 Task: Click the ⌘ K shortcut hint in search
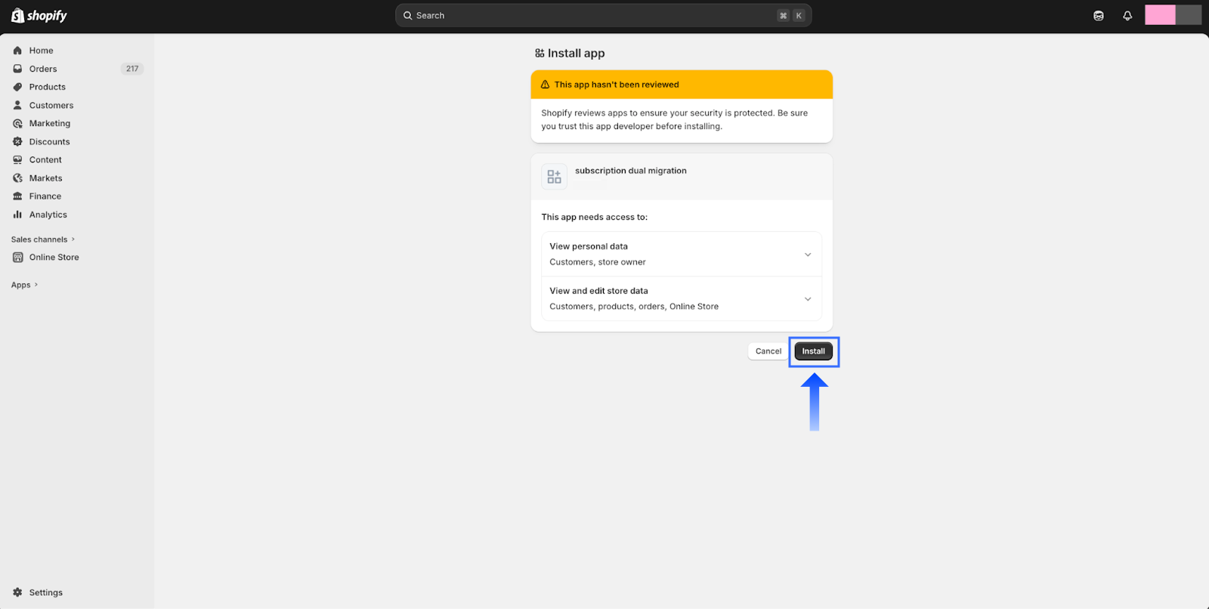tap(791, 15)
